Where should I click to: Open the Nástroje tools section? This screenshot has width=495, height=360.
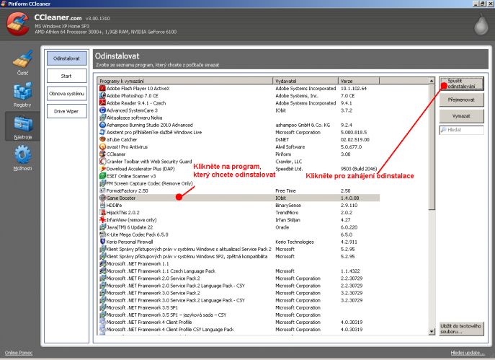(23, 127)
